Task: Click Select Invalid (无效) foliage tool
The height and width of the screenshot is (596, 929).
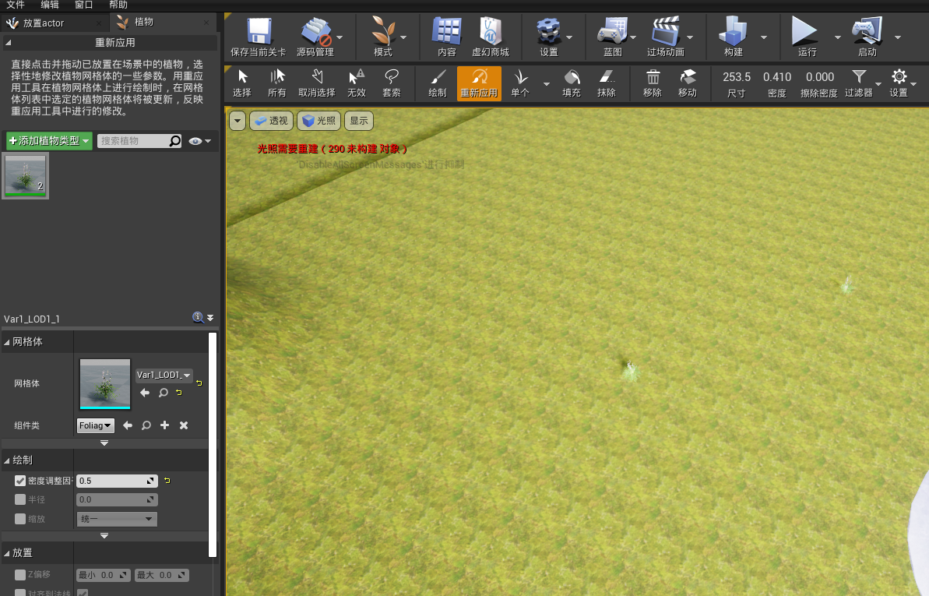Action: (357, 83)
